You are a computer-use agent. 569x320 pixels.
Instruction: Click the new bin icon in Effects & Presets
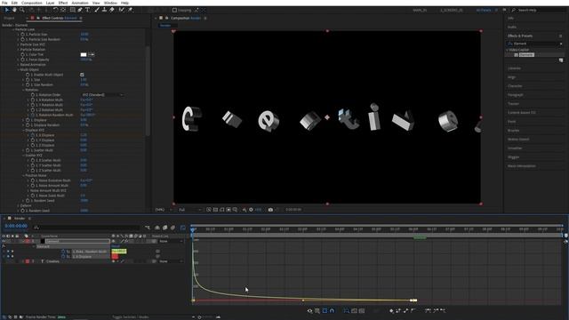(561, 60)
